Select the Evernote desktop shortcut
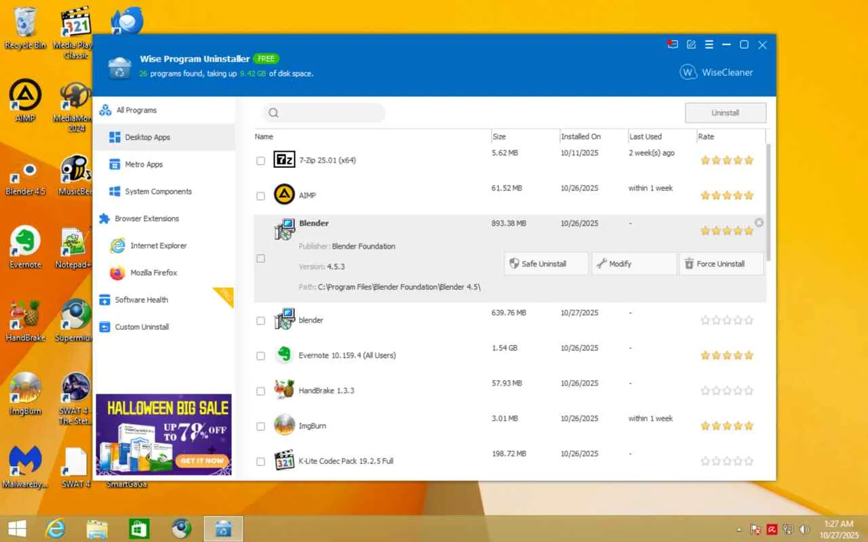 tap(26, 248)
